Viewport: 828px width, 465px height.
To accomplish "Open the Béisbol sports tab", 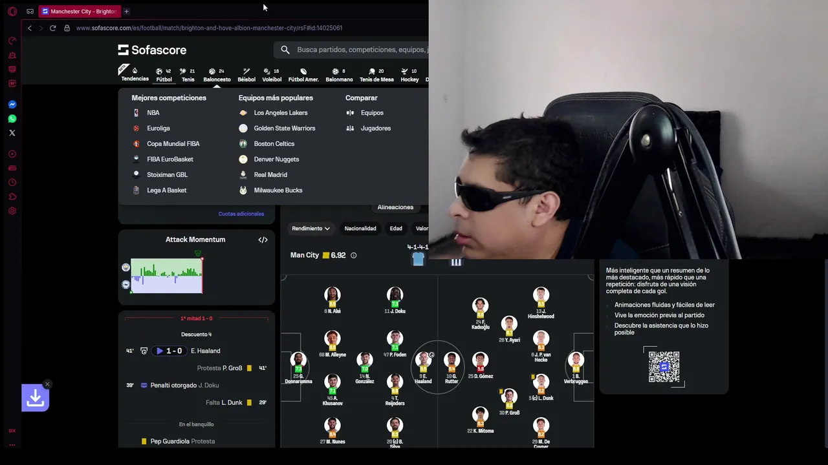I will tap(246, 75).
